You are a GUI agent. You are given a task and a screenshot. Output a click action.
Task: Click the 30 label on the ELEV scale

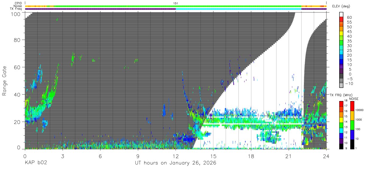tap(349, 46)
